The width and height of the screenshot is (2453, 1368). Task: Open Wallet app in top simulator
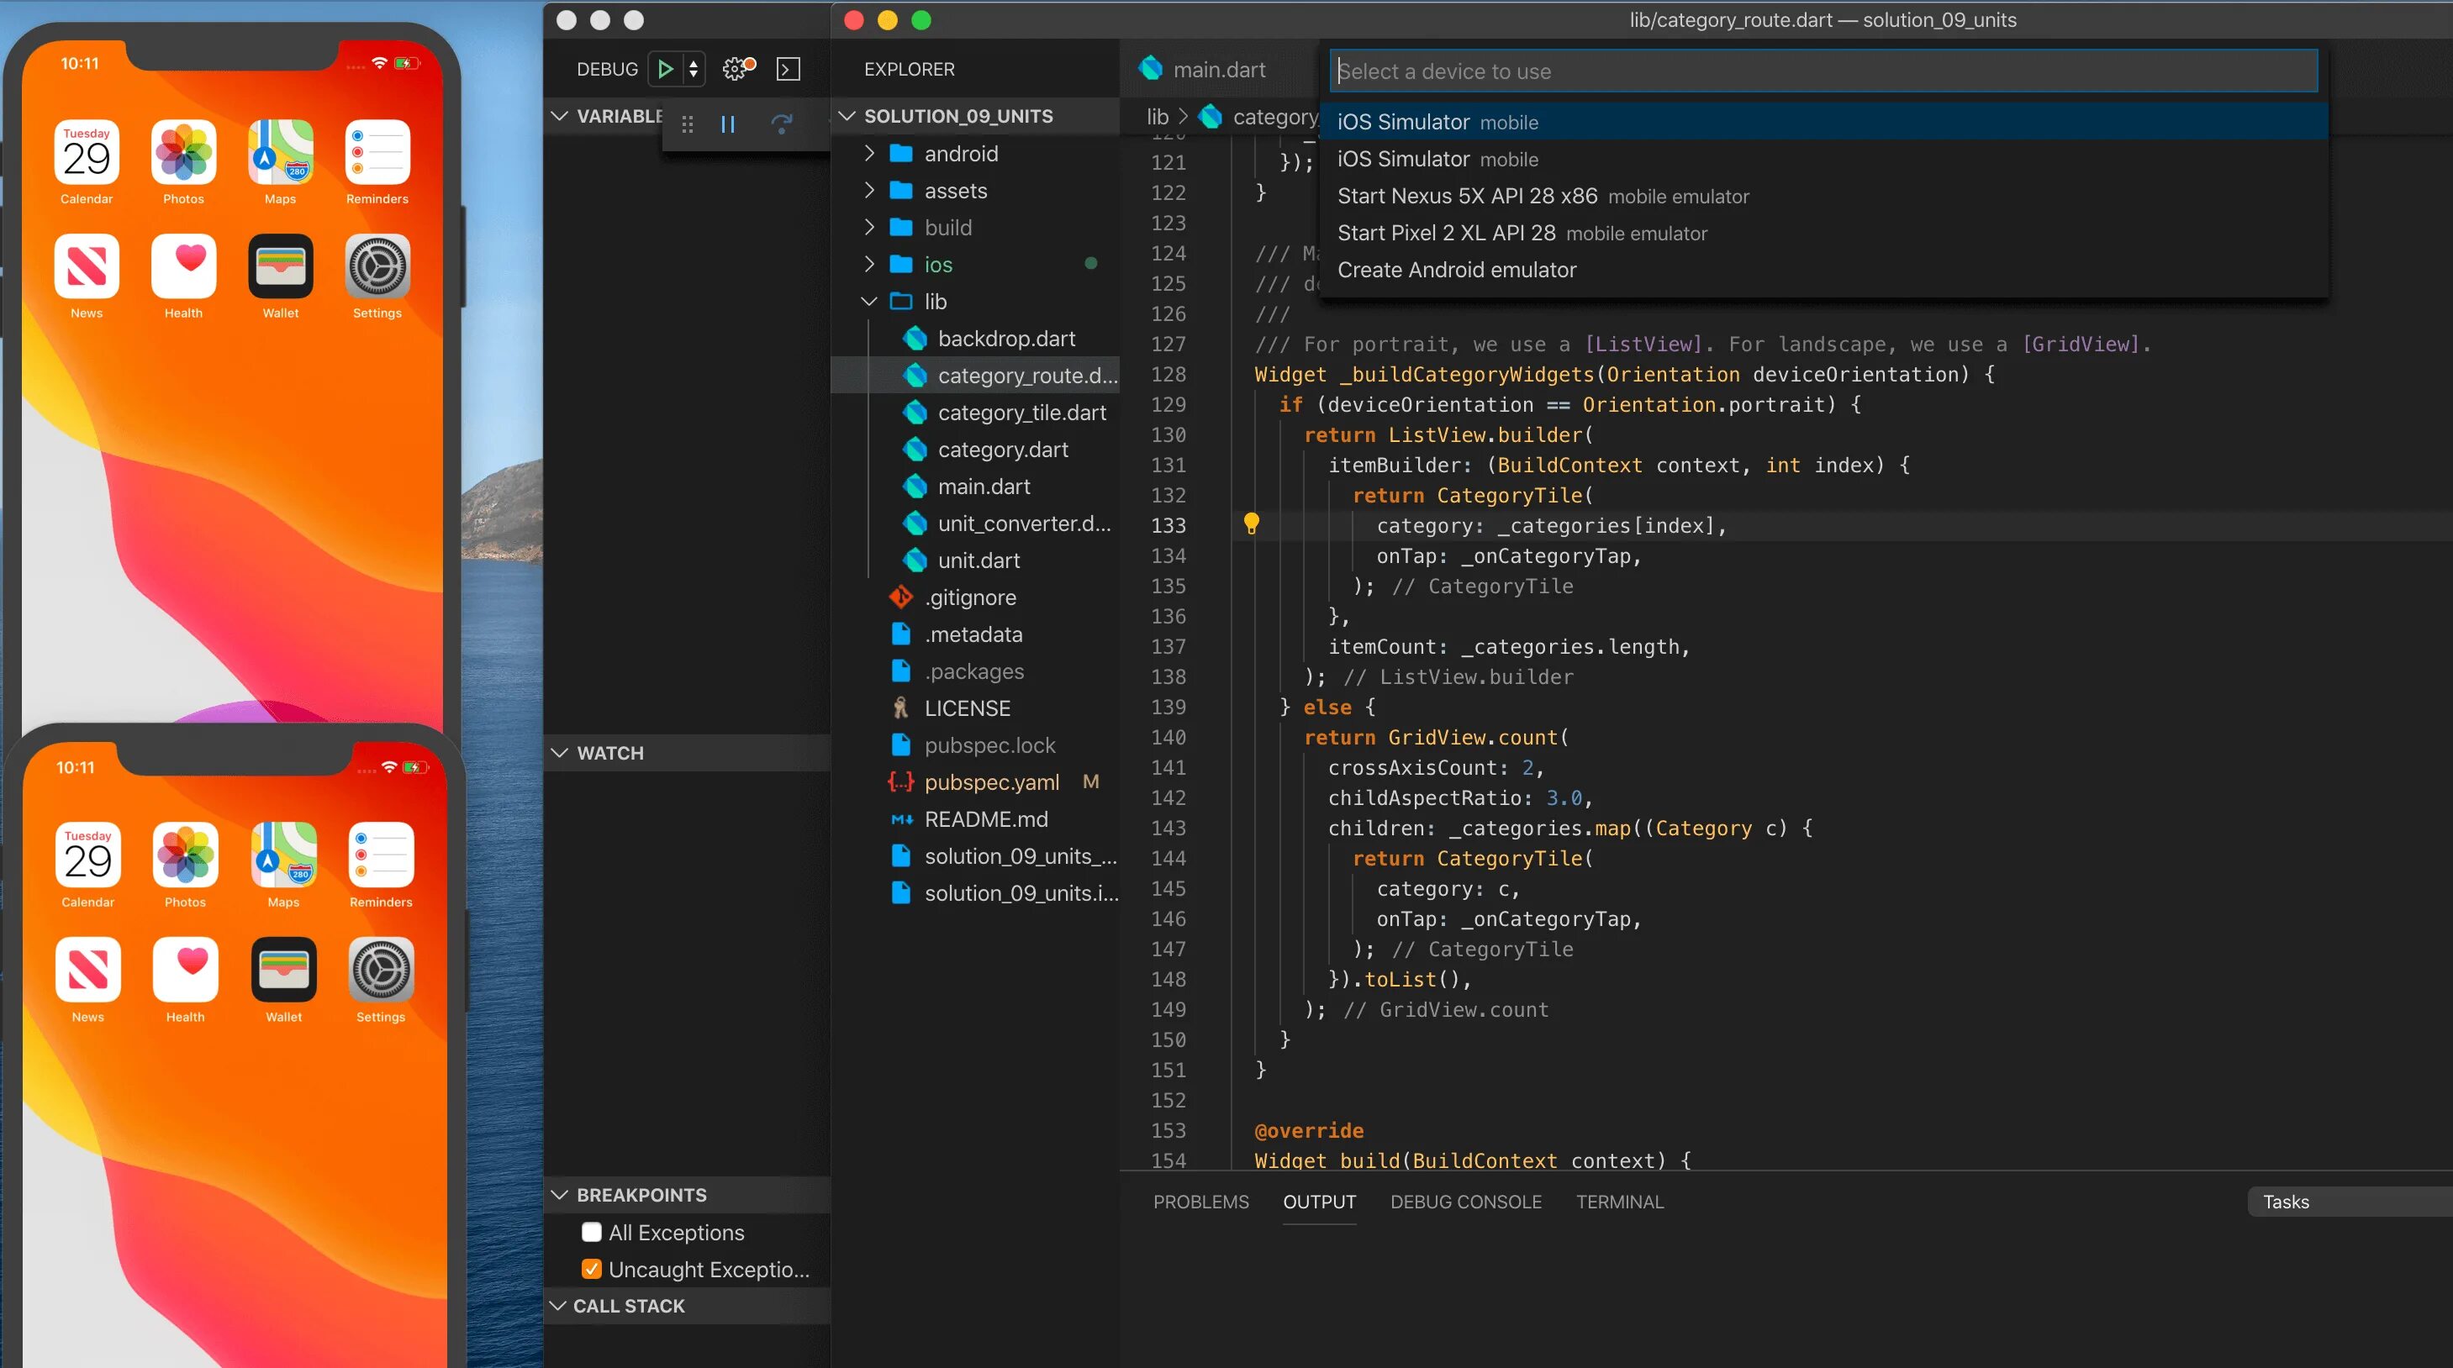281,266
